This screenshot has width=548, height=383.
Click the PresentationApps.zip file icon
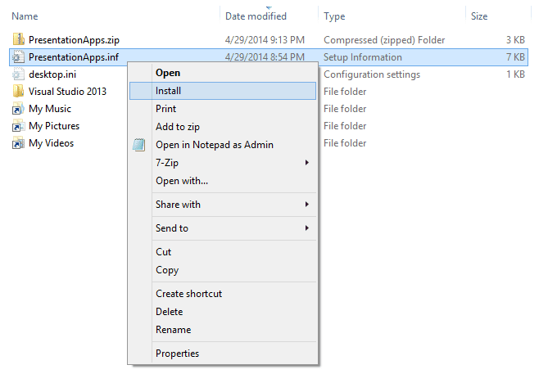[18, 39]
